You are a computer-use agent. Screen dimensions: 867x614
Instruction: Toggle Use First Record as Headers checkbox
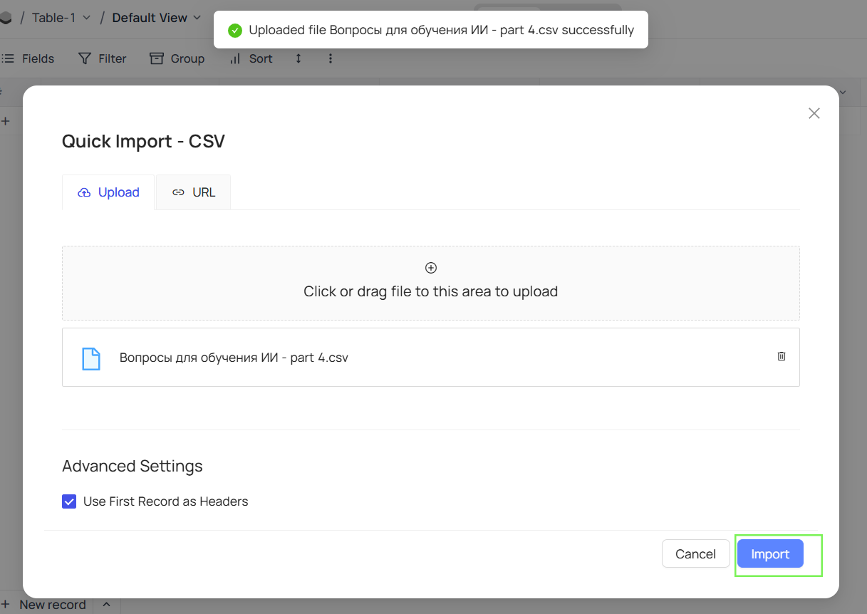click(x=69, y=501)
